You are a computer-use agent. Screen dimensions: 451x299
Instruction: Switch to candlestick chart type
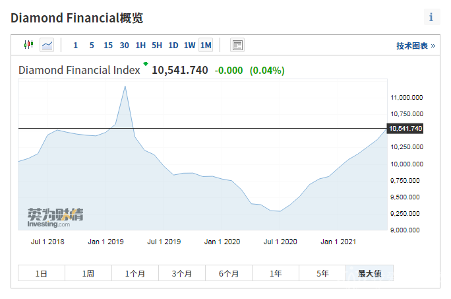point(28,45)
